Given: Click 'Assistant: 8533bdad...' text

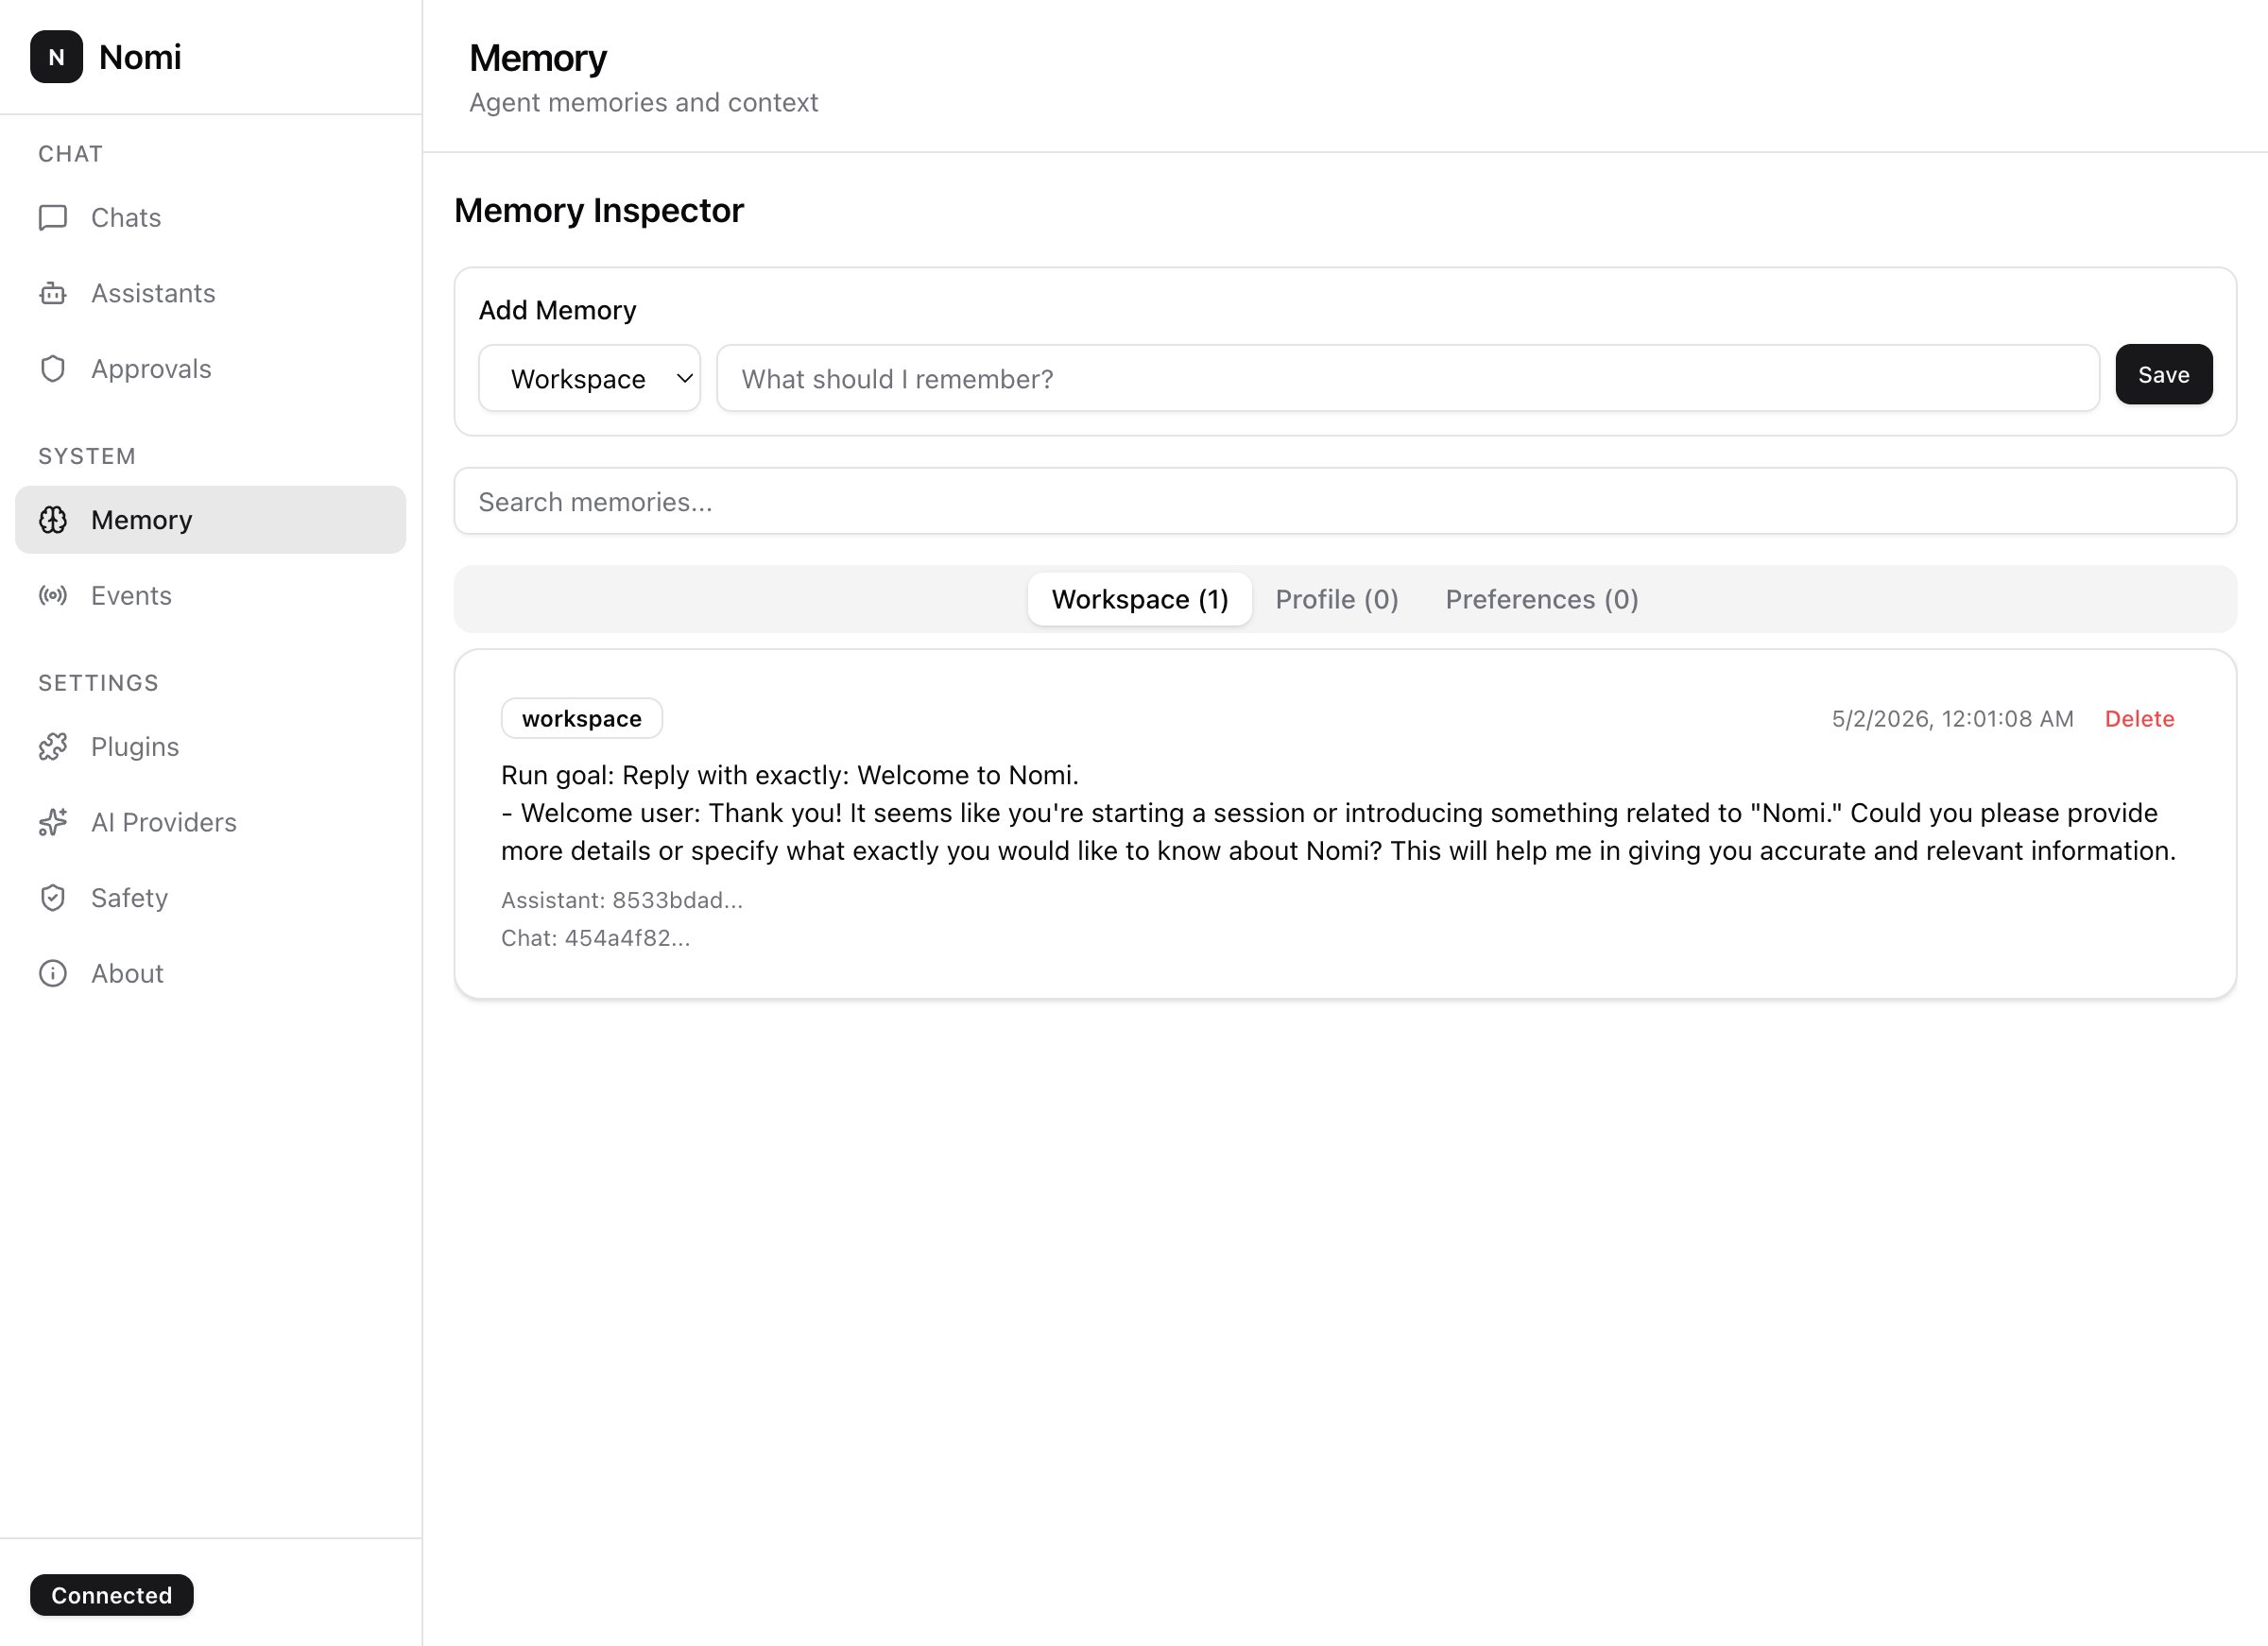Looking at the screenshot, I should point(622,900).
